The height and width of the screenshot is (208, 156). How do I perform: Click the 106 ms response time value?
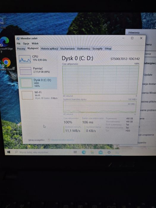(x=88, y=122)
